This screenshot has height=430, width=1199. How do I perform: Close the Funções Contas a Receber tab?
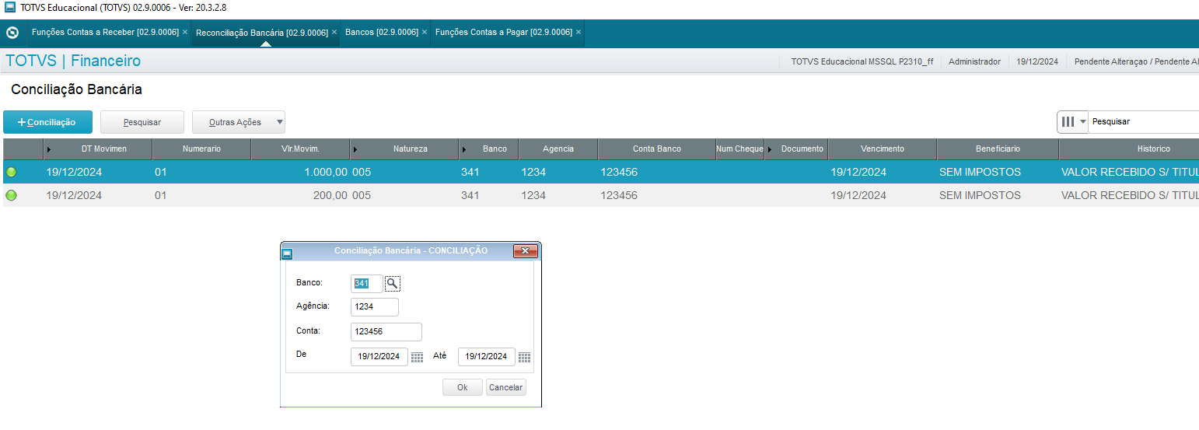(185, 33)
